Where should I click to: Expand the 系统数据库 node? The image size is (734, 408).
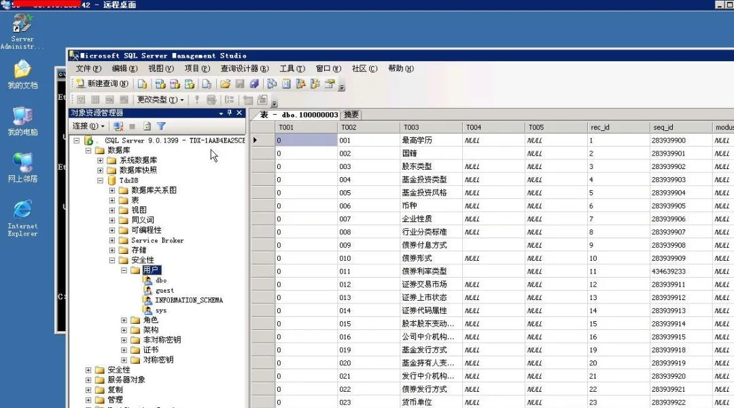[x=100, y=160]
